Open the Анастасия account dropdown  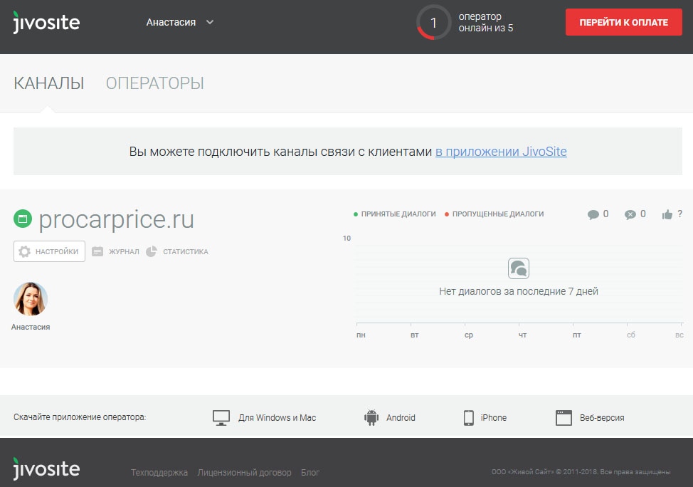point(180,22)
